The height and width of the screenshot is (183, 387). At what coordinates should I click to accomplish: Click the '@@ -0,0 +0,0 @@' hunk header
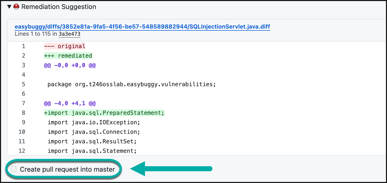pos(70,65)
